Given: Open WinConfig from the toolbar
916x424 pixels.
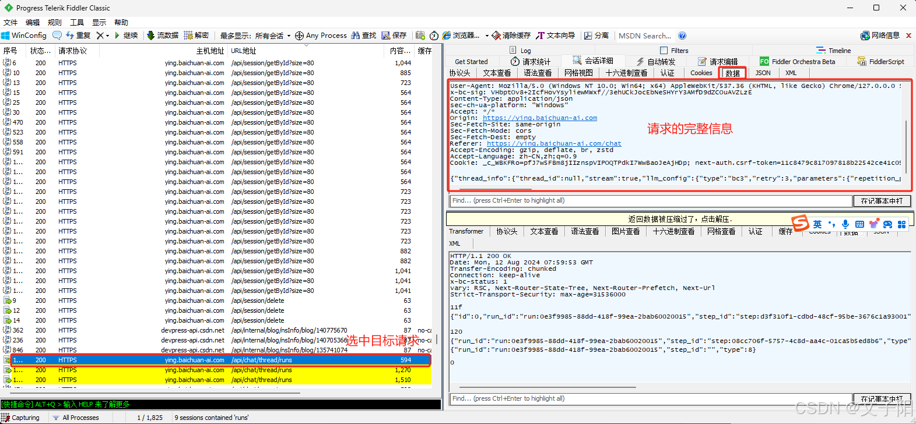Looking at the screenshot, I should click(x=24, y=36).
